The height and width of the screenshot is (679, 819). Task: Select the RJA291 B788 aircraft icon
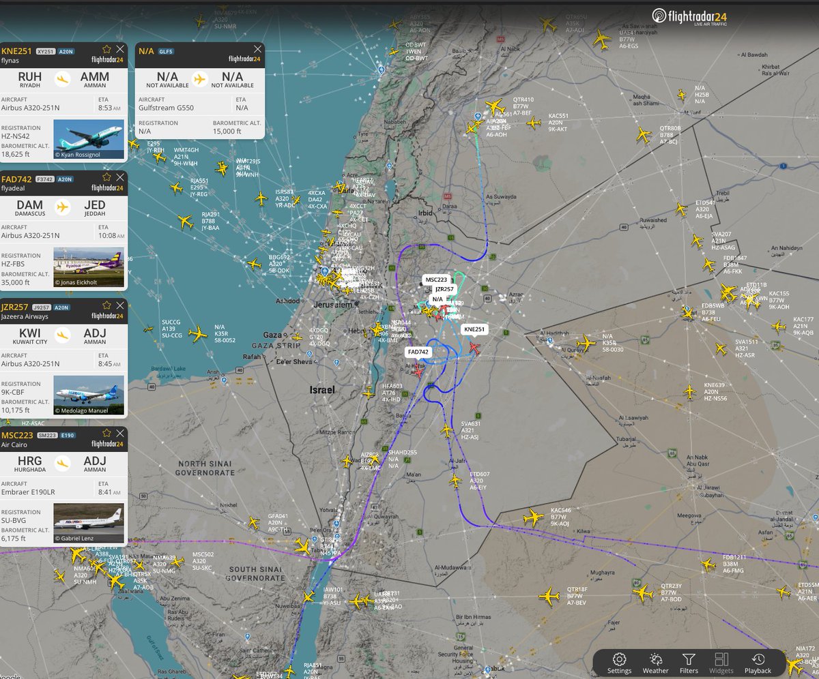click(186, 222)
